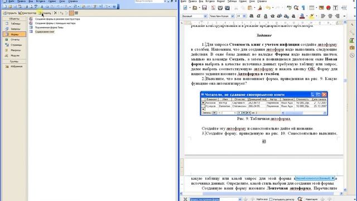Select Запросы in the objects pane
Screen dimensions: 357x201
pos(15,29)
